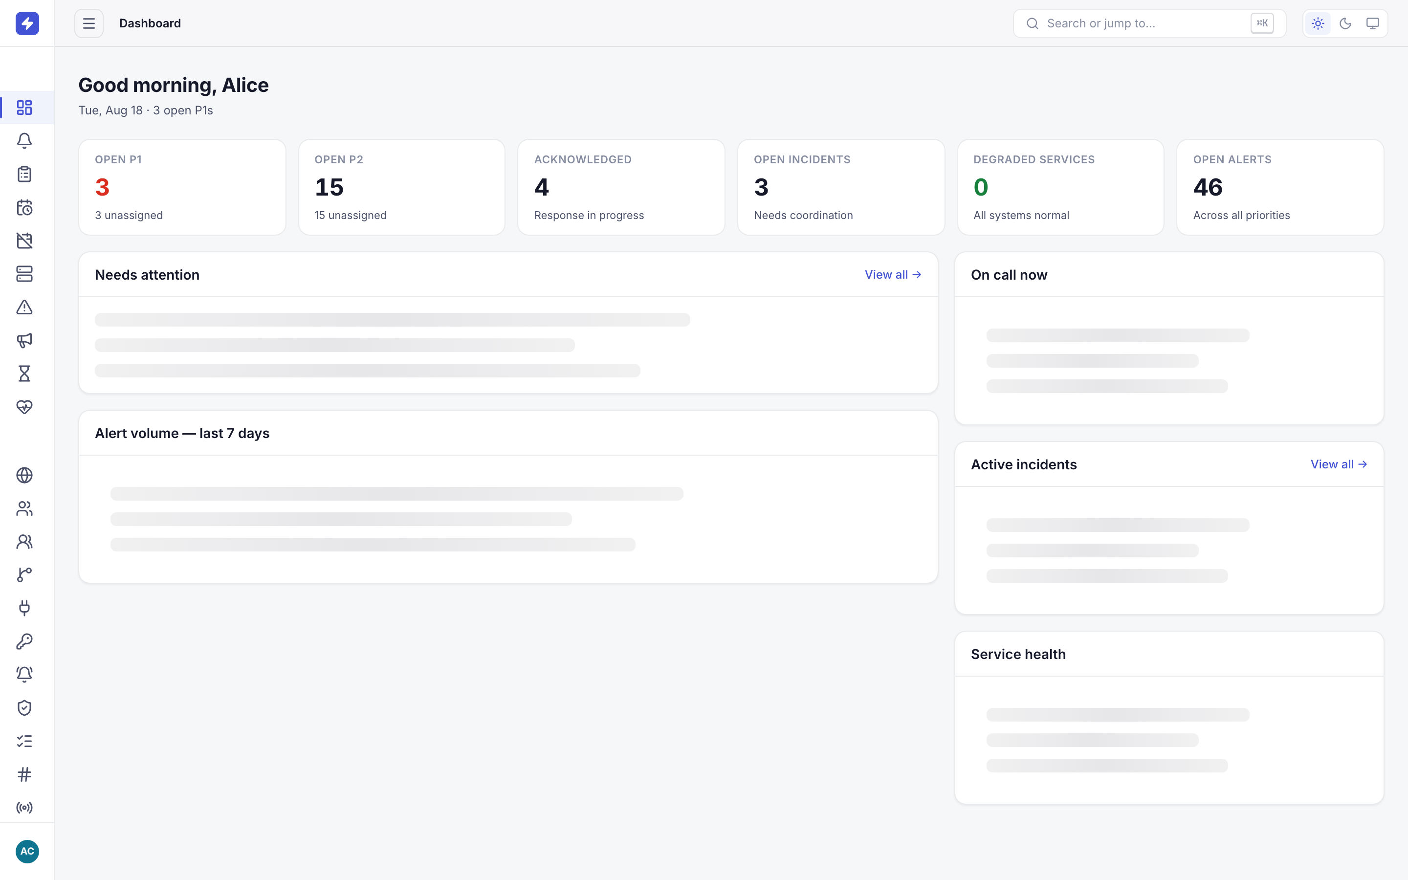Open the AC user avatar
The image size is (1408, 880).
click(x=27, y=852)
